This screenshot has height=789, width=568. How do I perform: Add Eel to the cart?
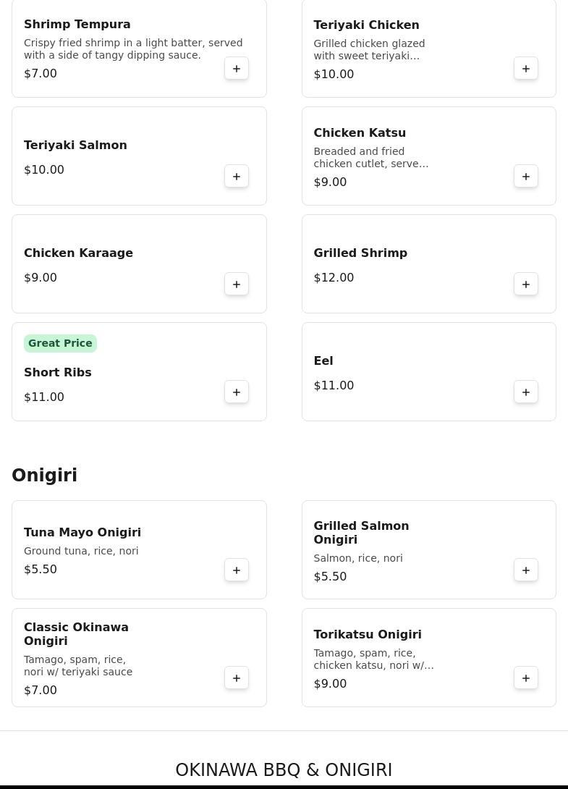(x=526, y=392)
